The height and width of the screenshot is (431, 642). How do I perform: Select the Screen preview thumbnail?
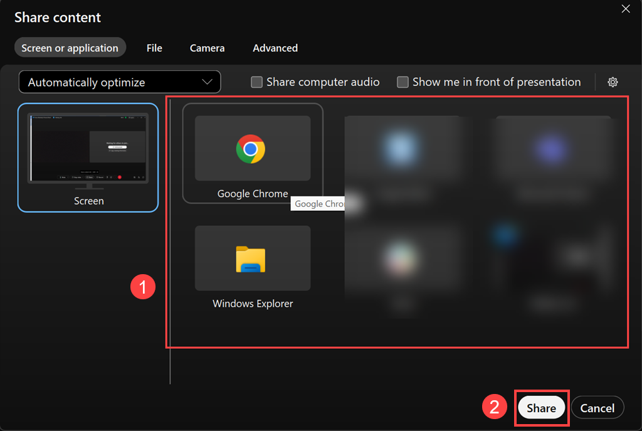click(88, 151)
